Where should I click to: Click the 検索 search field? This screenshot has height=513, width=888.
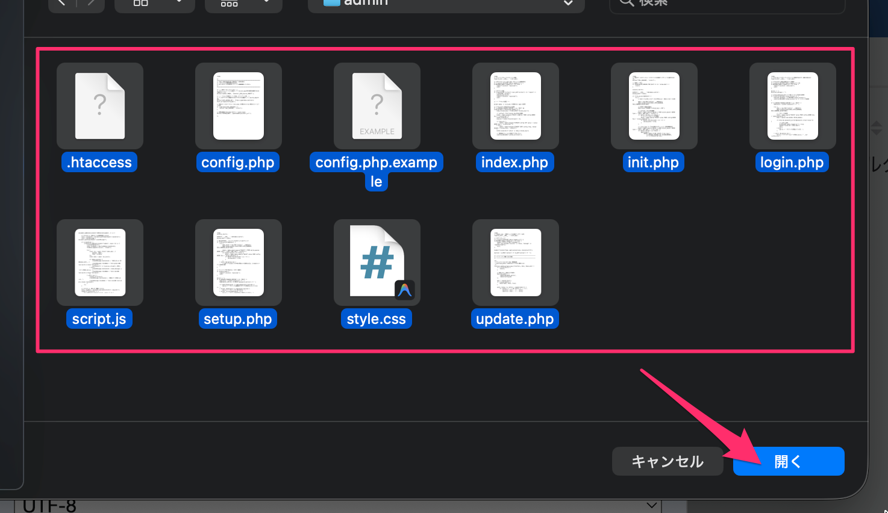tap(727, 3)
